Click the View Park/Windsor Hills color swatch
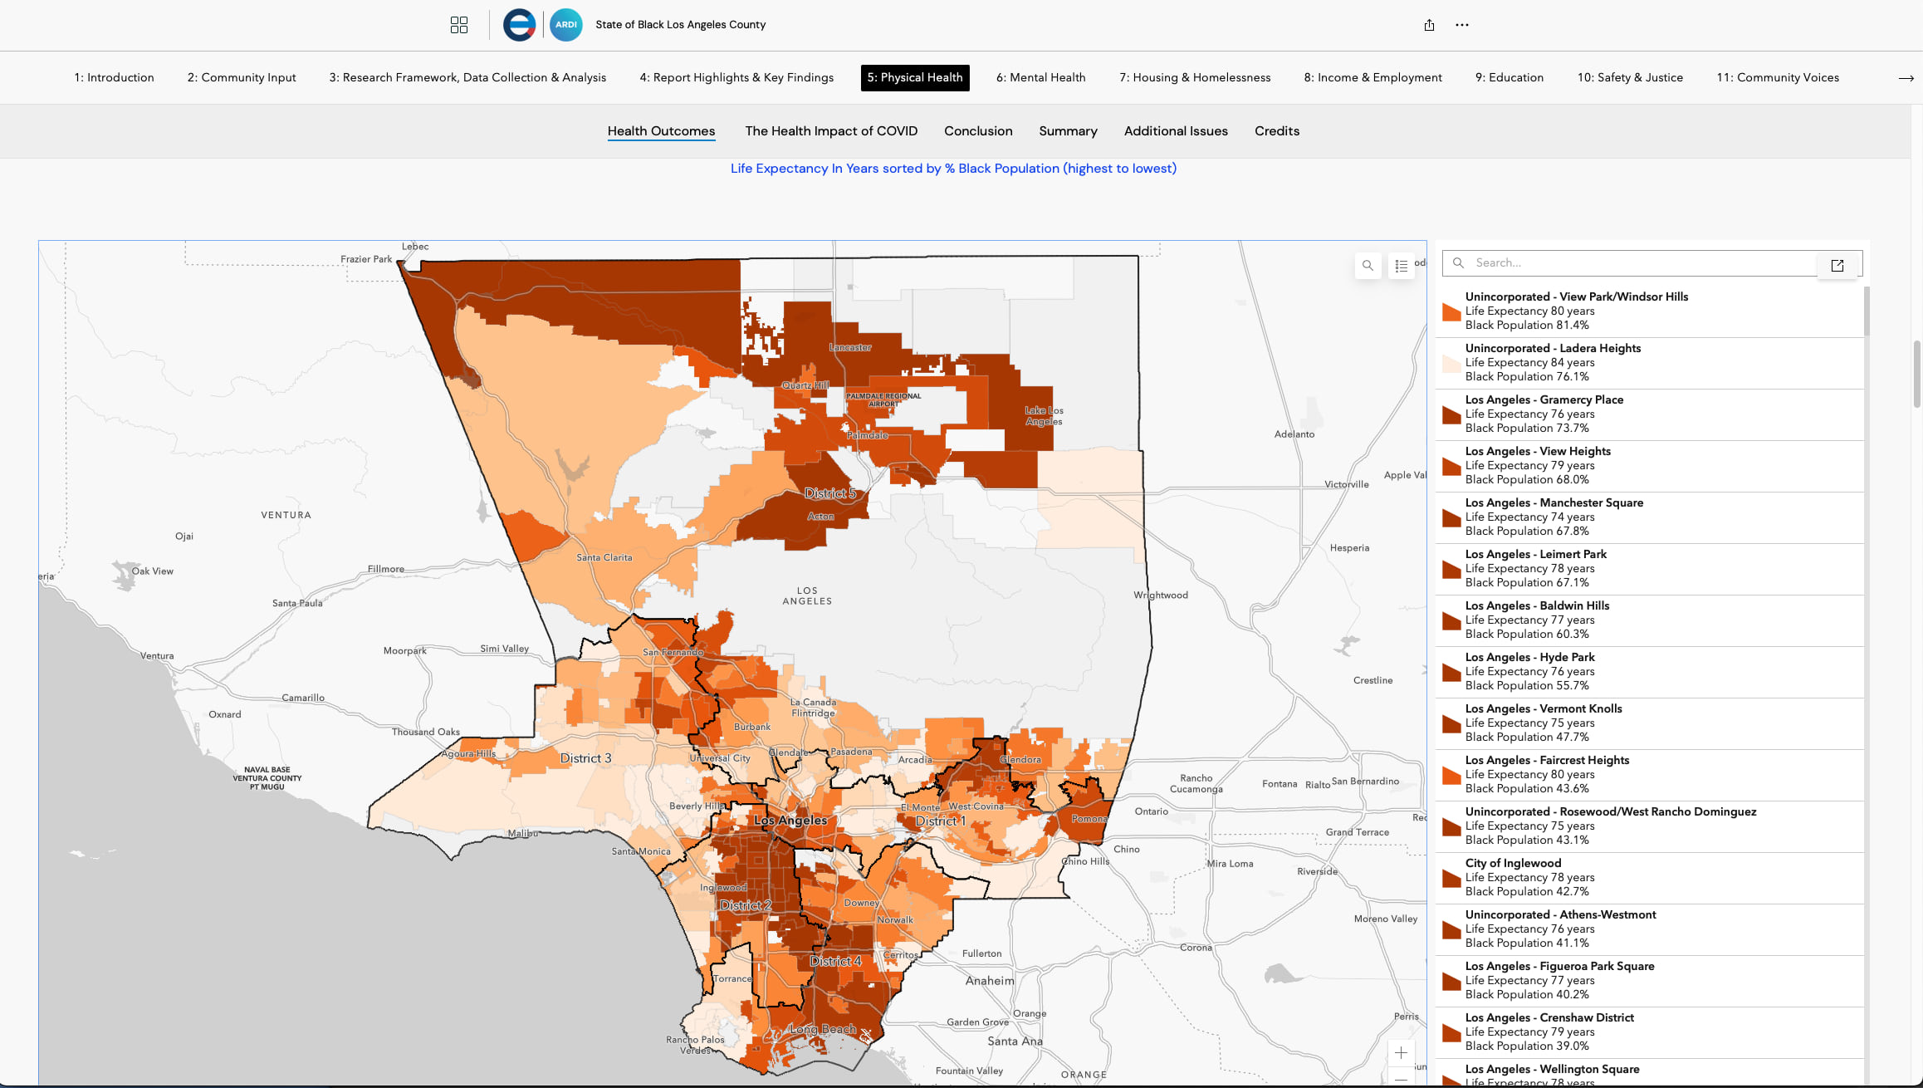1923x1088 pixels. pos(1451,311)
